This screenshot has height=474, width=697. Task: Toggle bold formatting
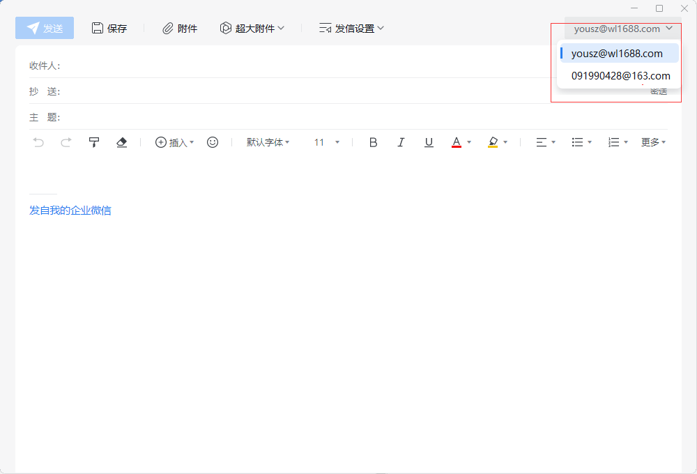coord(373,142)
